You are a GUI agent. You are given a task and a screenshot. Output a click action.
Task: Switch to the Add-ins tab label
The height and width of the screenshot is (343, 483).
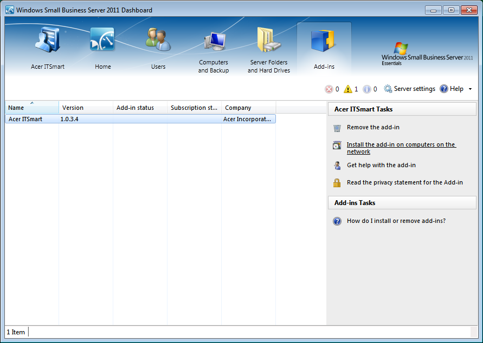pyautogui.click(x=324, y=67)
